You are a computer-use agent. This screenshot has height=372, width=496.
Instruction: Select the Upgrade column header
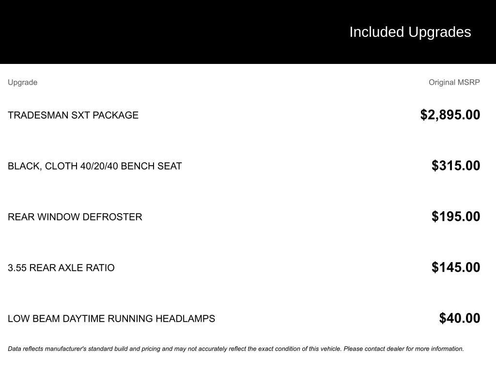pos(22,82)
